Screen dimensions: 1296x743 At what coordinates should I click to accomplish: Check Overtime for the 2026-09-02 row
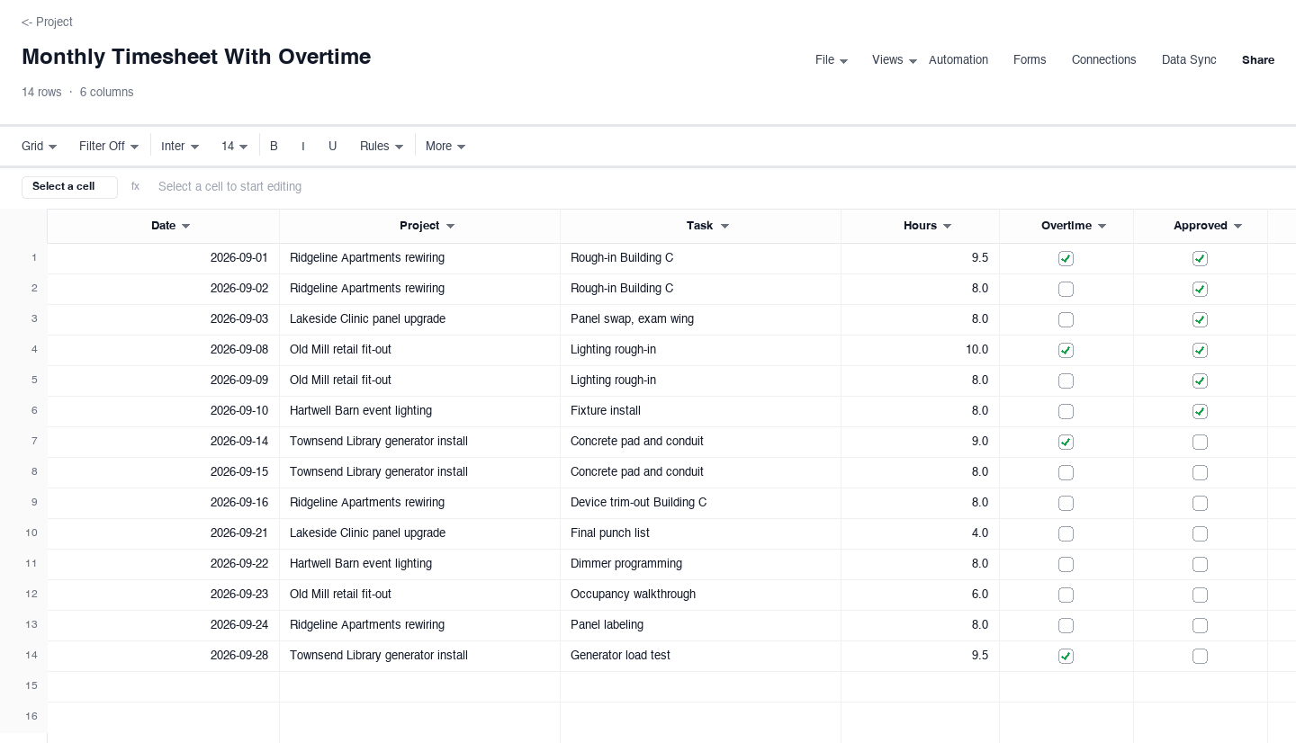coord(1066,289)
